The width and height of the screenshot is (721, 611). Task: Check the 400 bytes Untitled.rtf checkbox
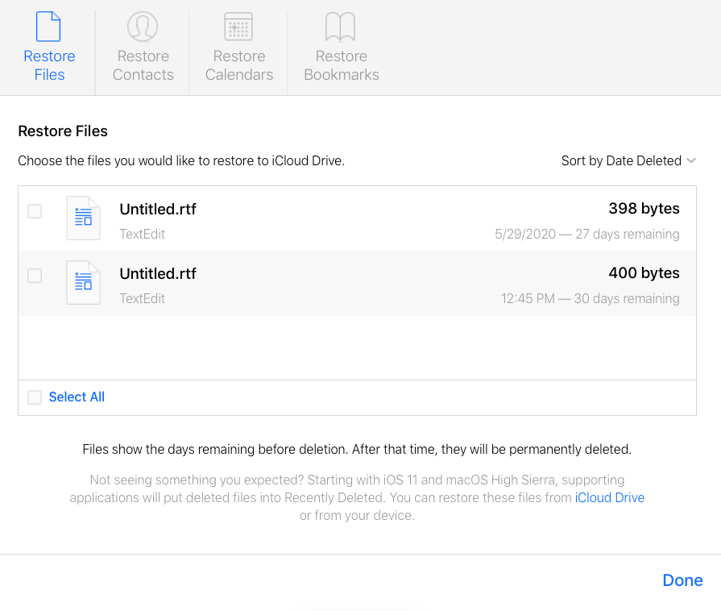(x=35, y=276)
